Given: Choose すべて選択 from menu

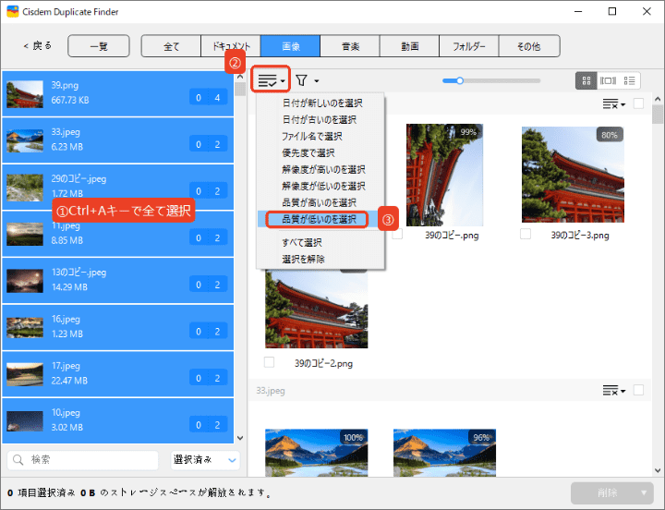Looking at the screenshot, I should pyautogui.click(x=302, y=242).
